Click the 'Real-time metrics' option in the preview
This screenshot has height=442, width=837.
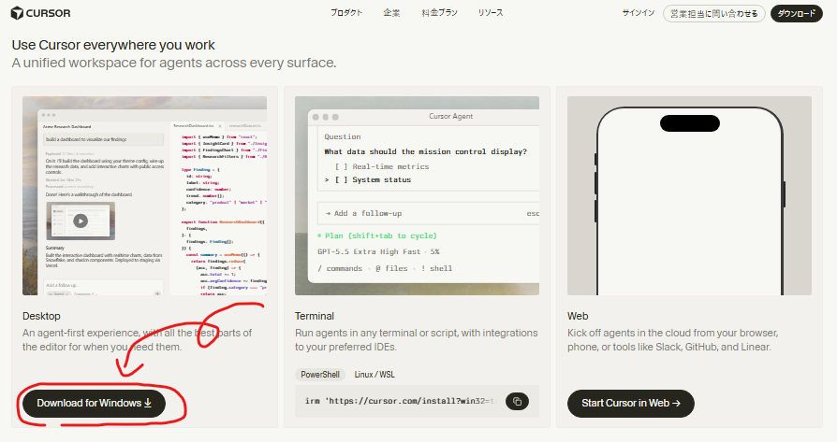(382, 166)
